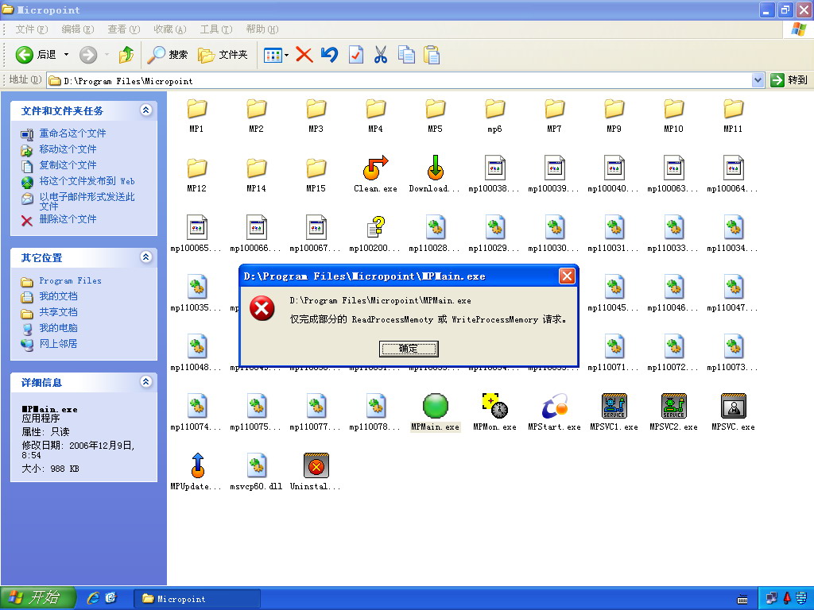Click 将这个文件发布到 Web link

coord(87,181)
